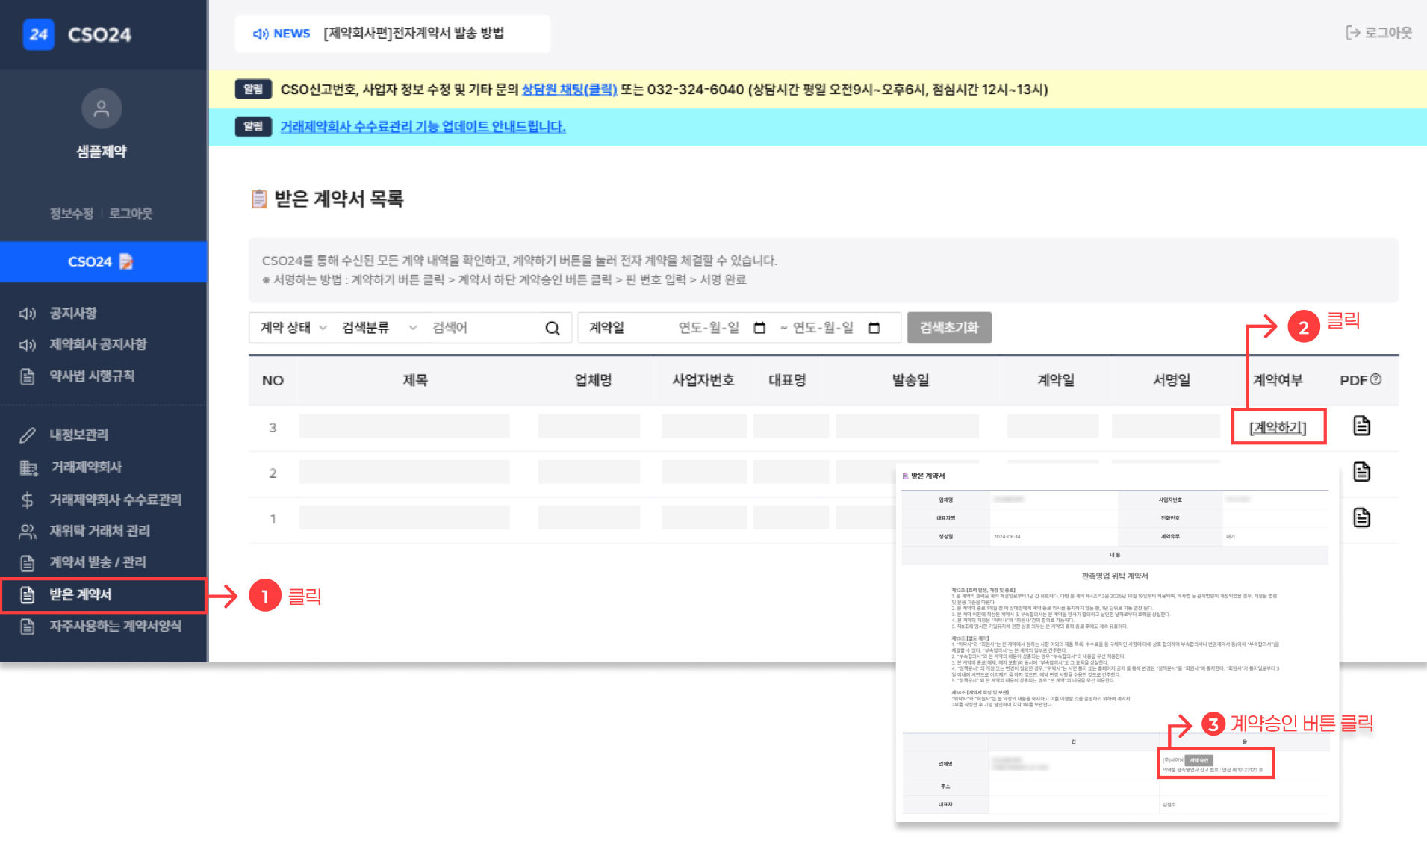Click the 재위탁 거래처 관리 people icon
The height and width of the screenshot is (852, 1427).
tap(28, 531)
